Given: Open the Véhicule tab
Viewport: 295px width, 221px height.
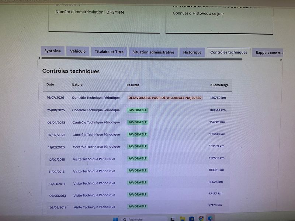Looking at the screenshot, I should (x=78, y=51).
